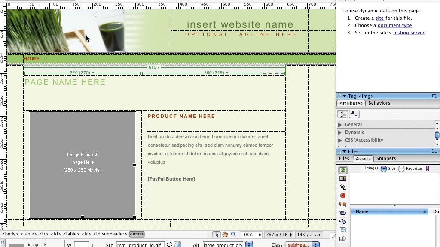Screen dimensions: 440x247
Task: Click the Point to File target icon
Action: coord(169,244)
